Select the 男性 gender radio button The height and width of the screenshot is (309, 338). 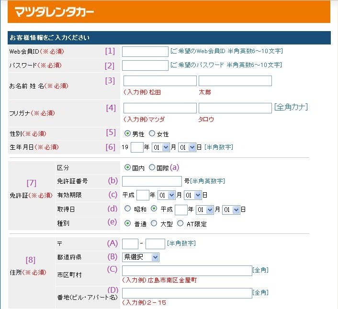(x=127, y=133)
